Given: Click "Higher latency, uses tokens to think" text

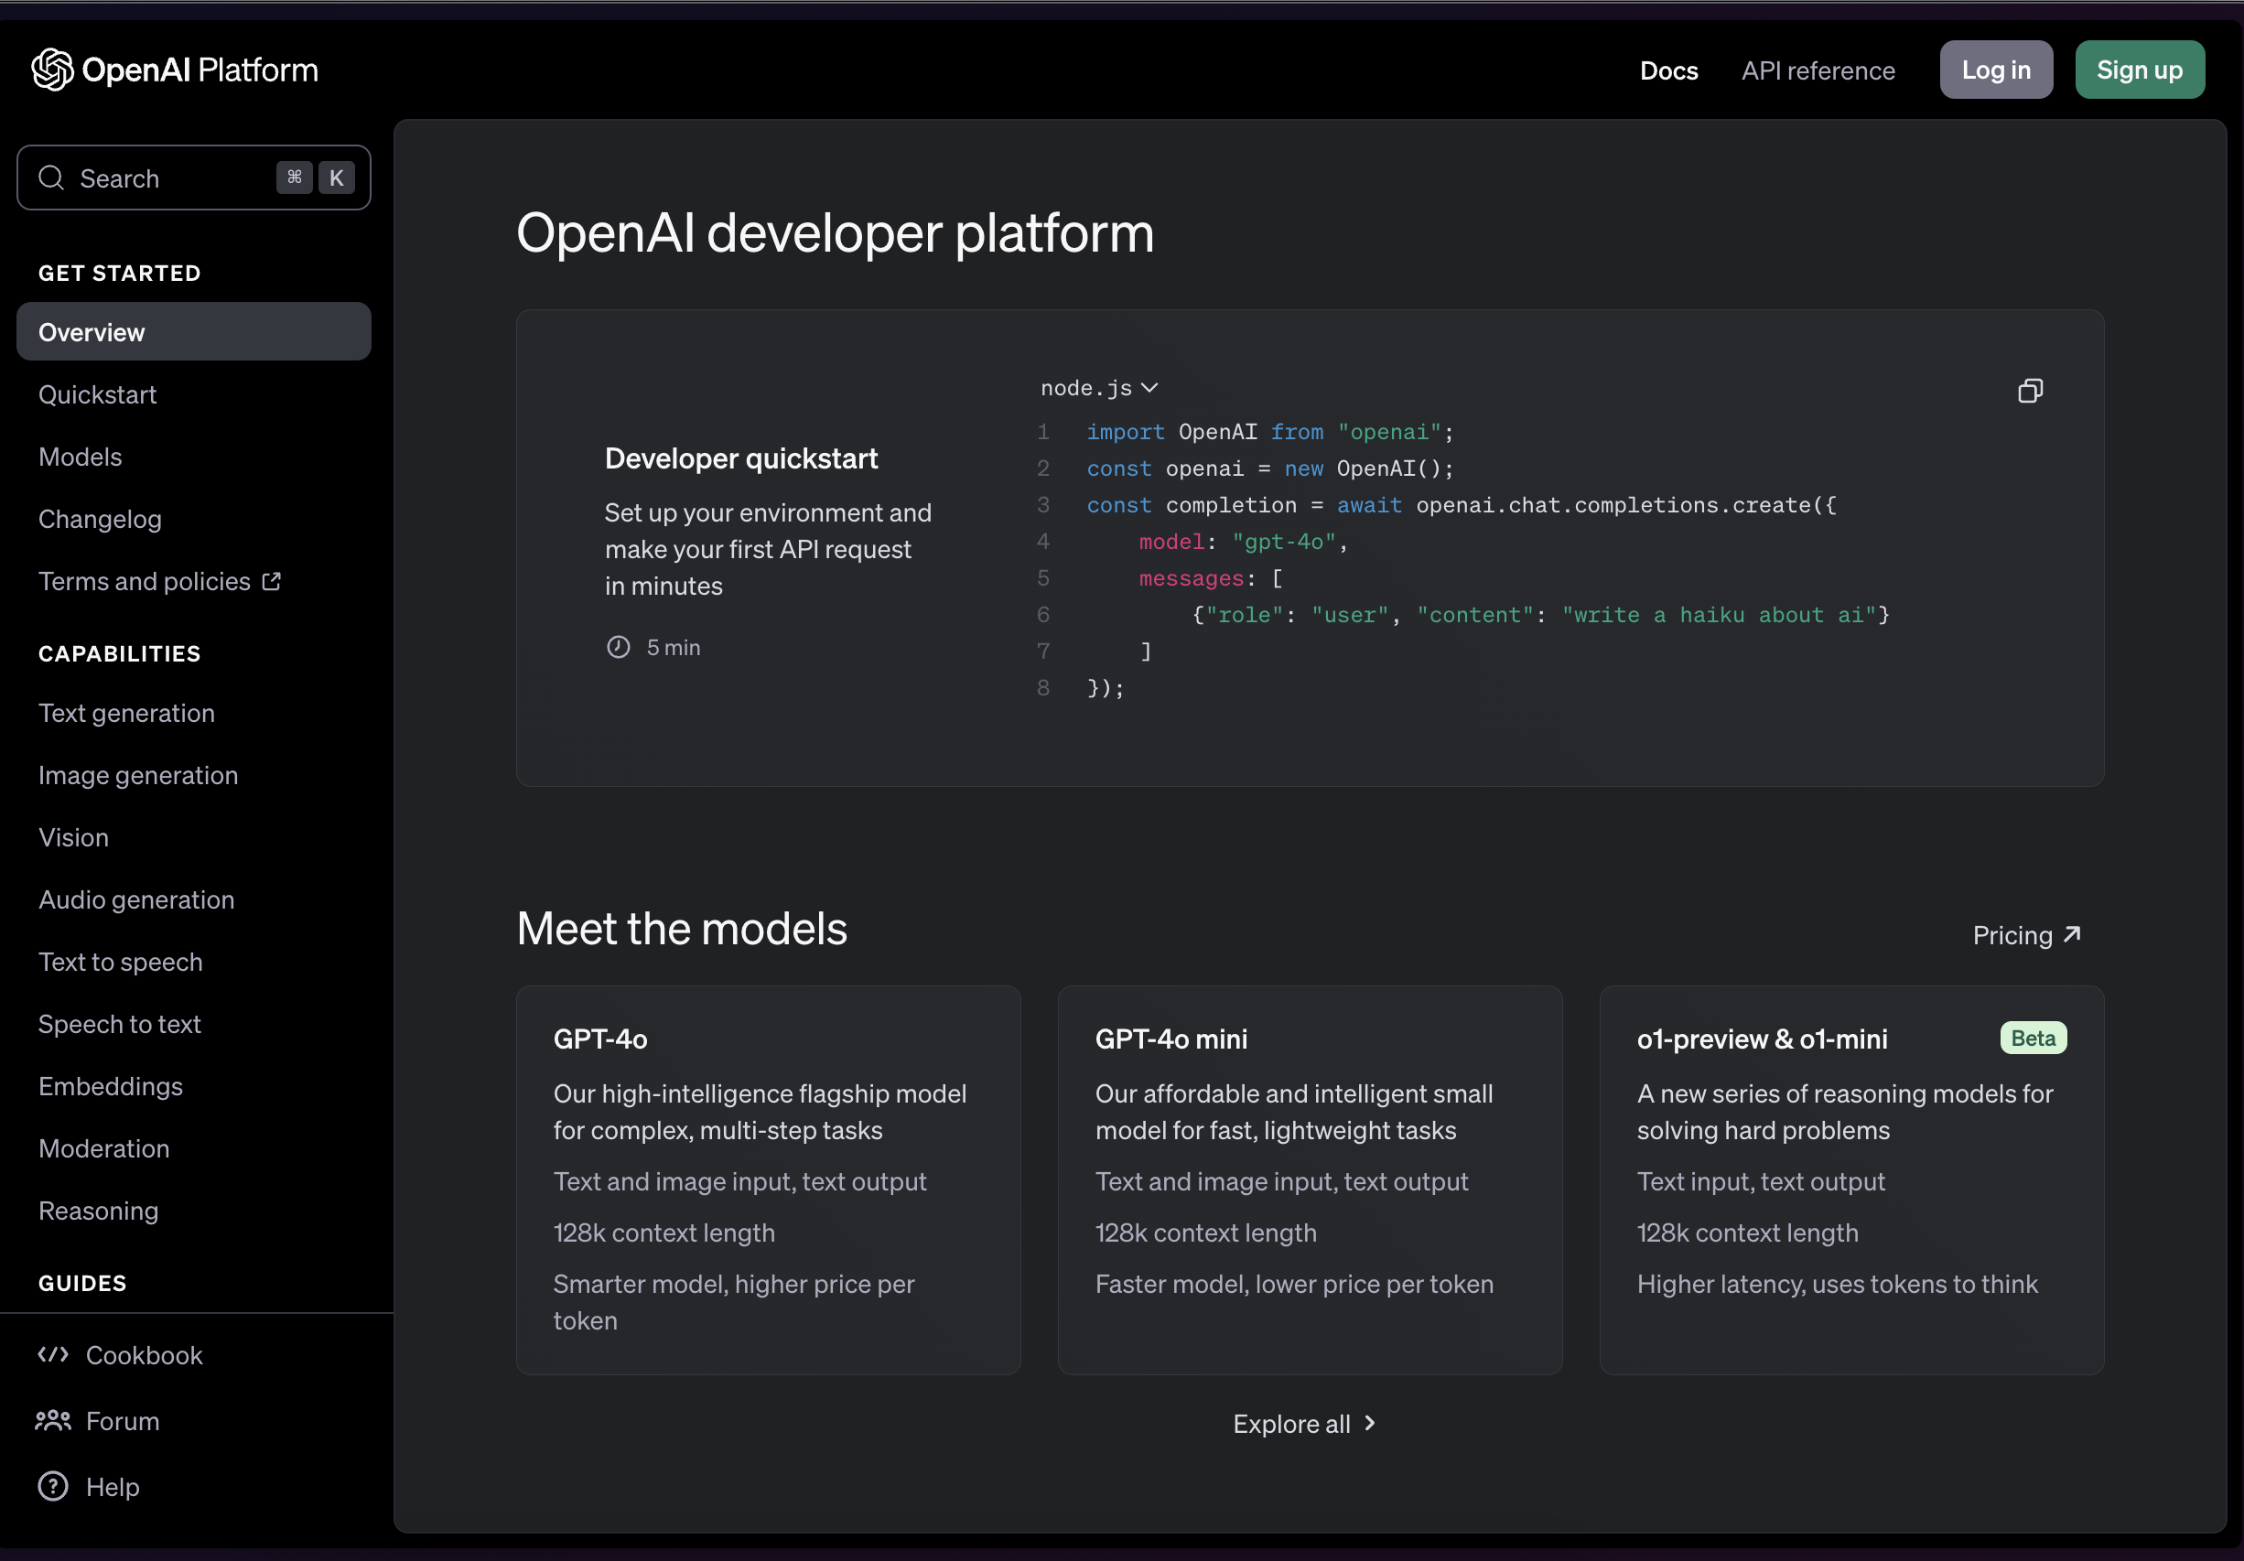Looking at the screenshot, I should pos(1838,1284).
